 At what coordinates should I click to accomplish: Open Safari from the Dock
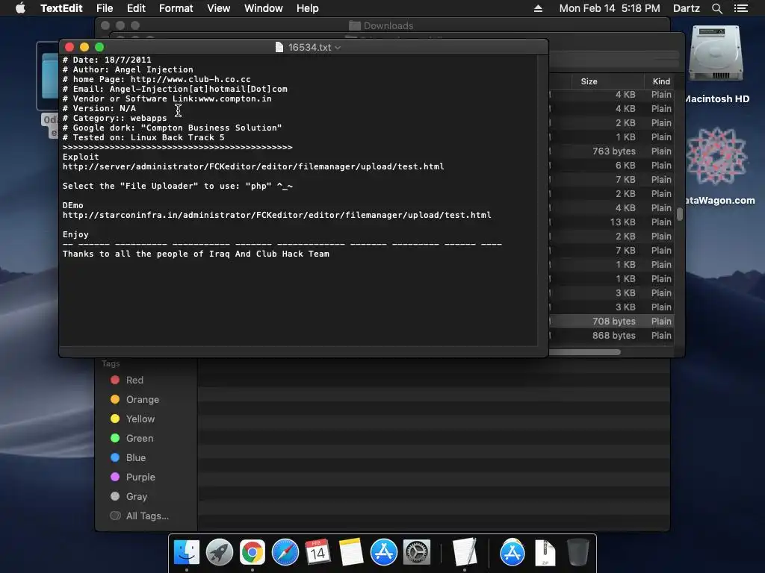click(285, 553)
